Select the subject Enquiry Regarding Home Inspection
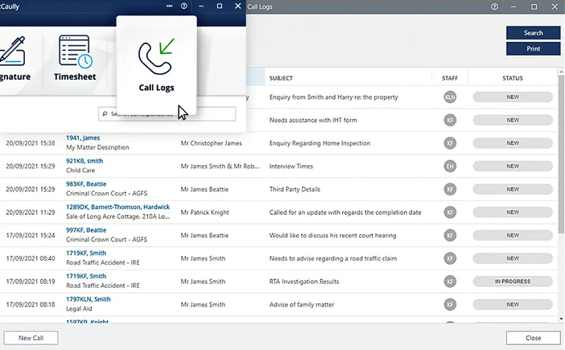Viewport: 565px width, 350px height. (320, 143)
